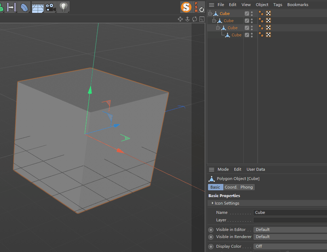Click the viewport Move camera icon
327x252 pixels.
(x=180, y=19)
